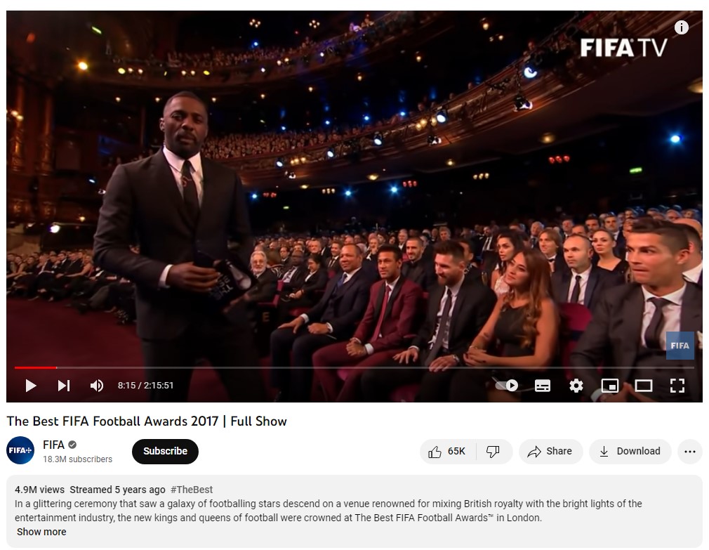Mute the video volume
Image resolution: width=709 pixels, height=550 pixels.
click(x=96, y=386)
